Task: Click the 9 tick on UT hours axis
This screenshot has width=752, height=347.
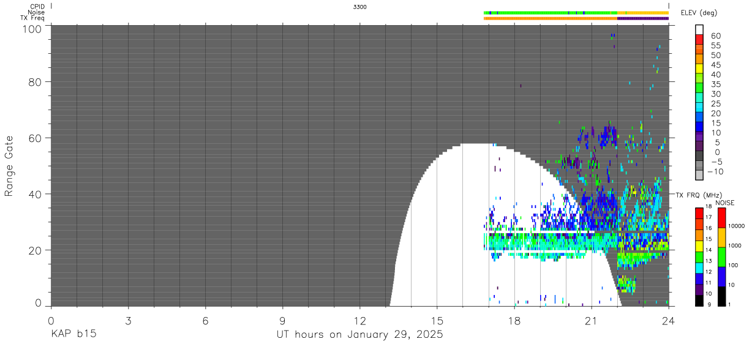Action: [x=282, y=320]
